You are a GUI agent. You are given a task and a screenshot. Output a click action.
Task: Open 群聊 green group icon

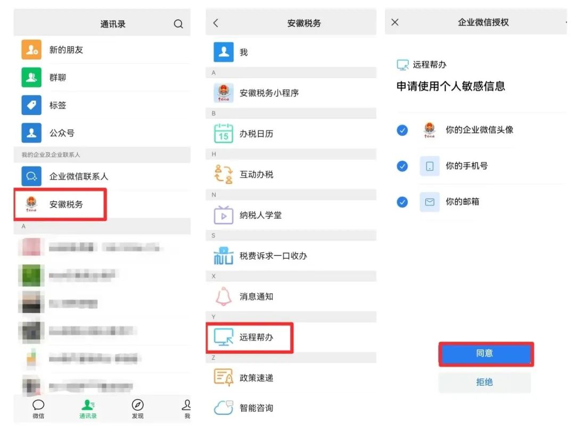(x=31, y=77)
